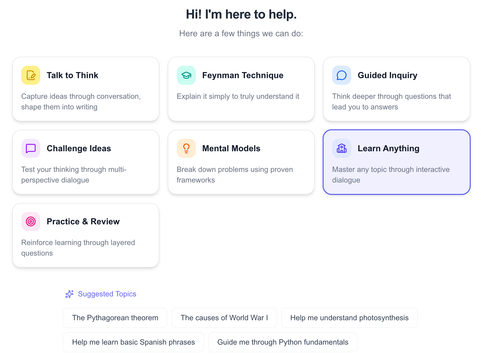Screen dimensions: 484x356
Task: Click the Feynman Technique graduation cap icon
Action: point(186,75)
